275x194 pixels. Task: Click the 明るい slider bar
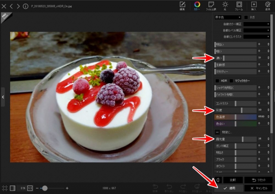(x=235, y=44)
